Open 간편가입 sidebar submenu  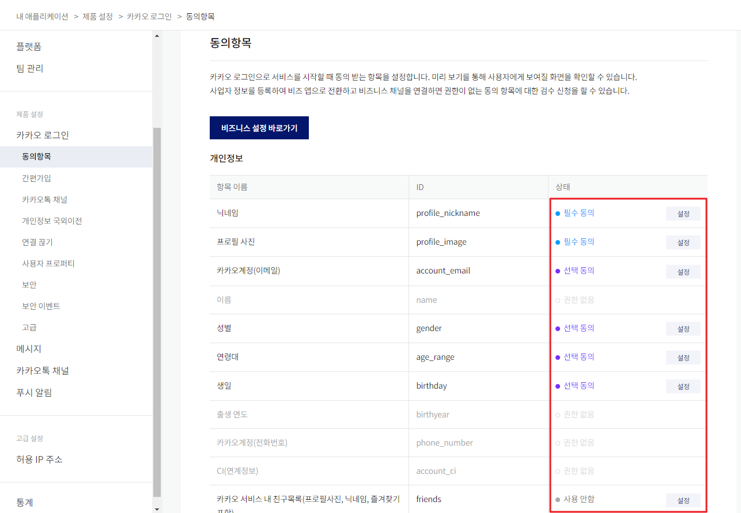point(36,178)
